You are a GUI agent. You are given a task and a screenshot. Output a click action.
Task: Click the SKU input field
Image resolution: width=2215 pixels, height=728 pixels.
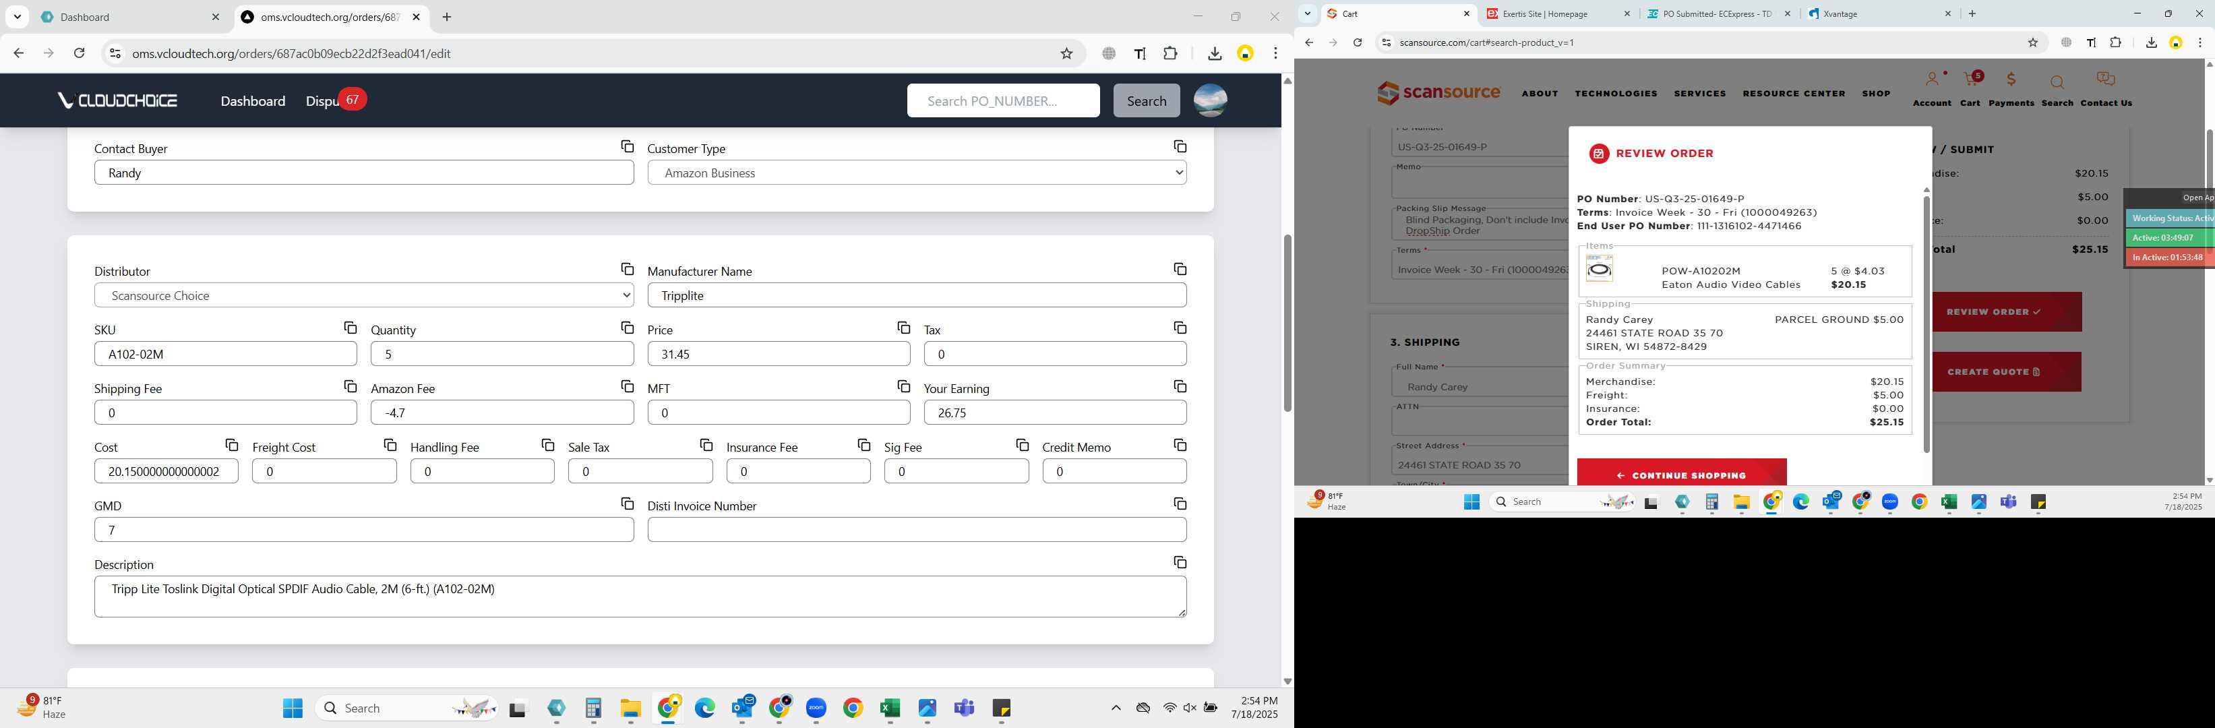pyautogui.click(x=225, y=354)
